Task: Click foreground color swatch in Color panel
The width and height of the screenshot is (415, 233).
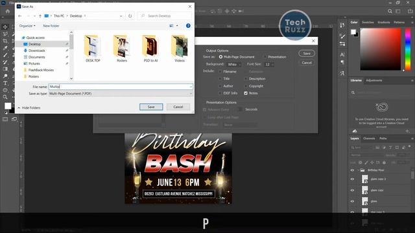Action: point(353,32)
